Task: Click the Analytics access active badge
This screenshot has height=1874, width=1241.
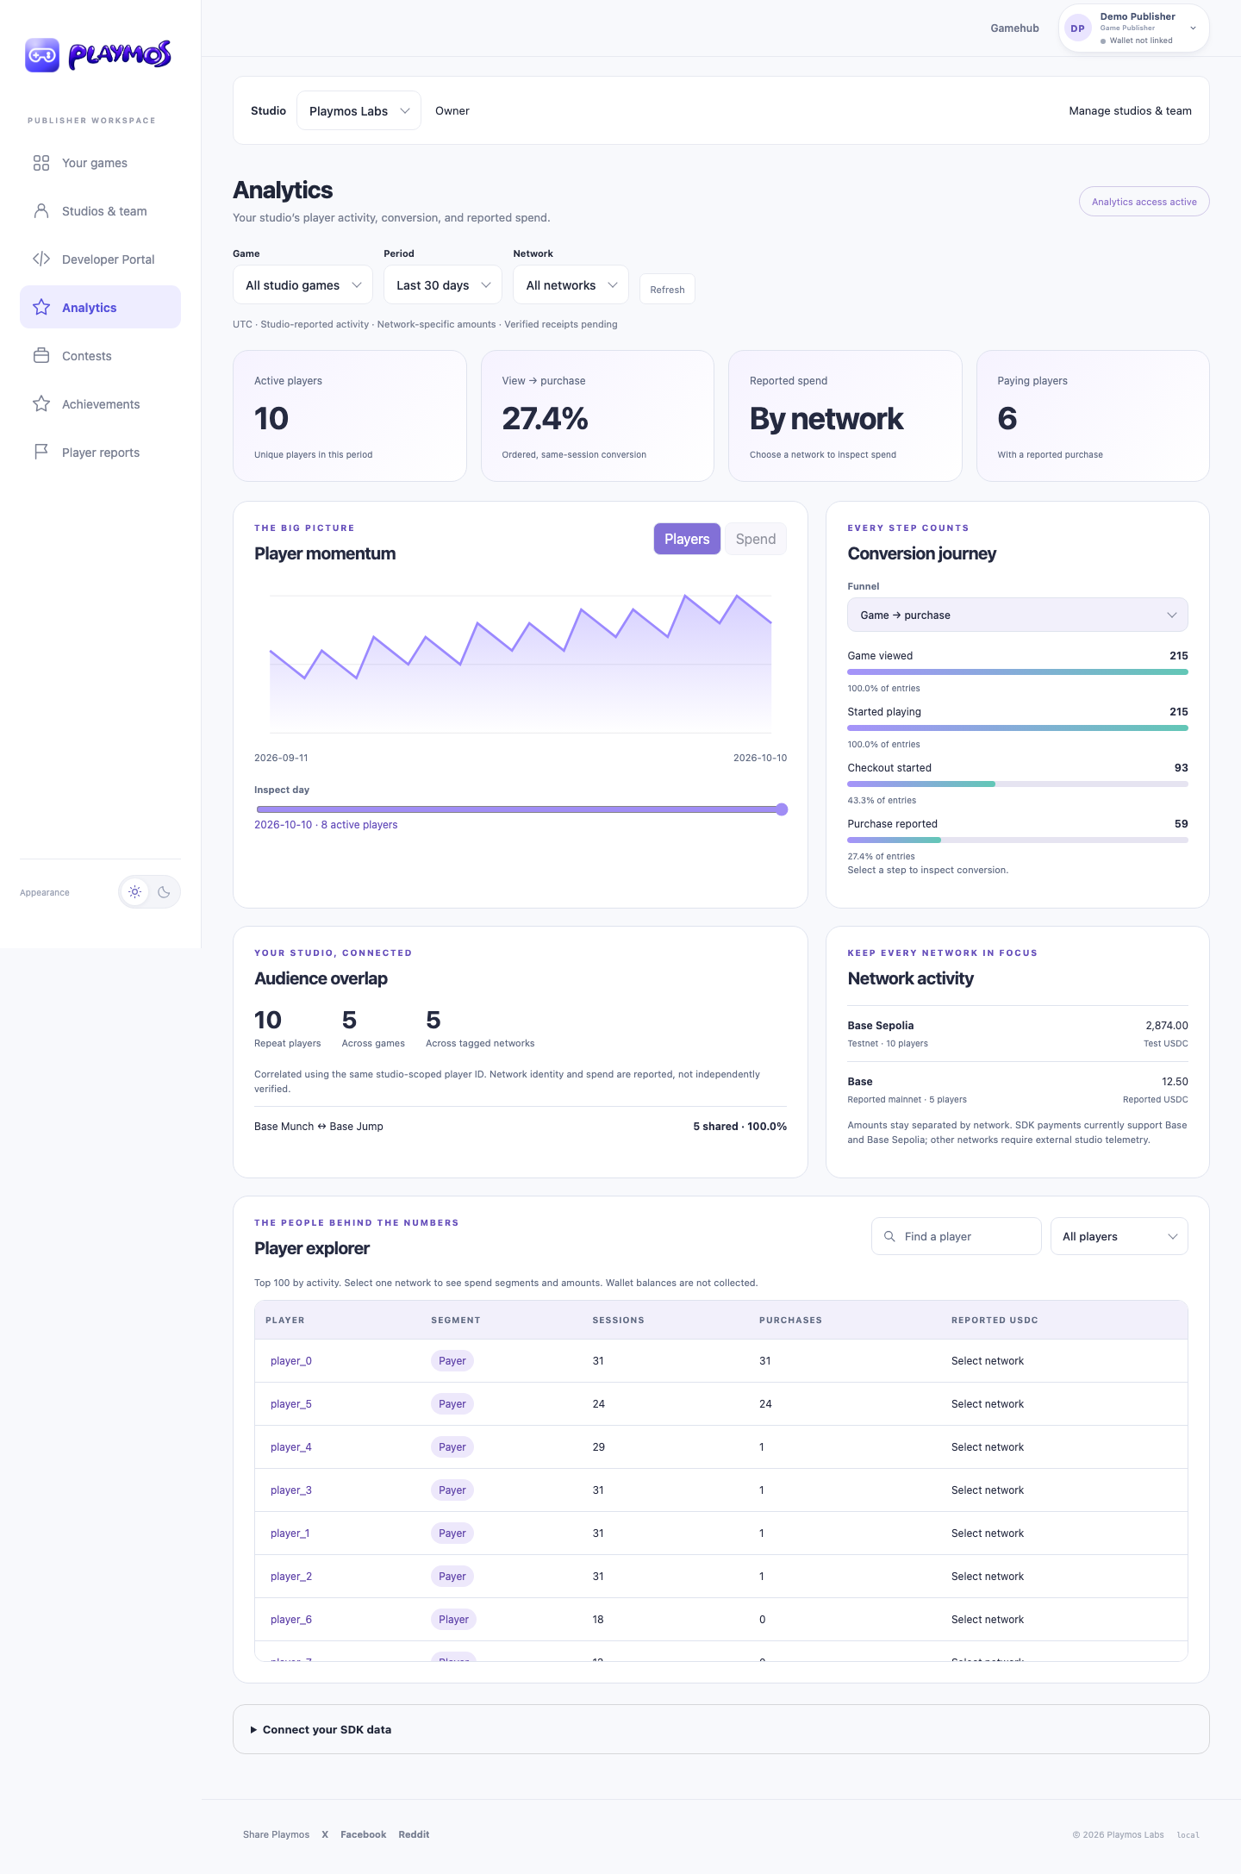Action: pos(1144,202)
